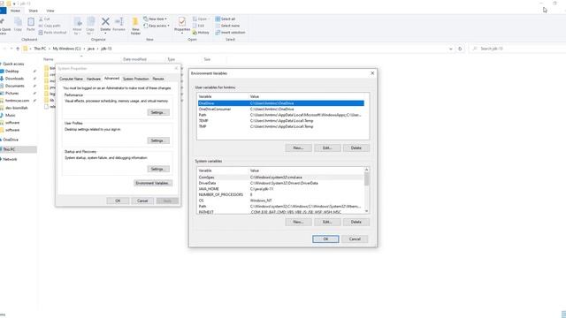Click Edit under System variables

pyautogui.click(x=327, y=222)
